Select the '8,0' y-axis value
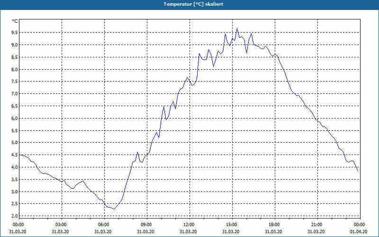Screen dimensions: 379x237 (15, 69)
